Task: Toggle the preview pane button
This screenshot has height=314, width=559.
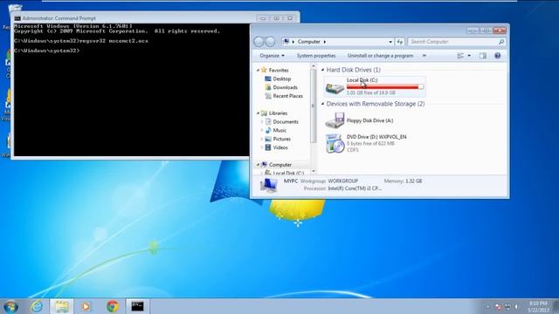Action: pyautogui.click(x=483, y=56)
